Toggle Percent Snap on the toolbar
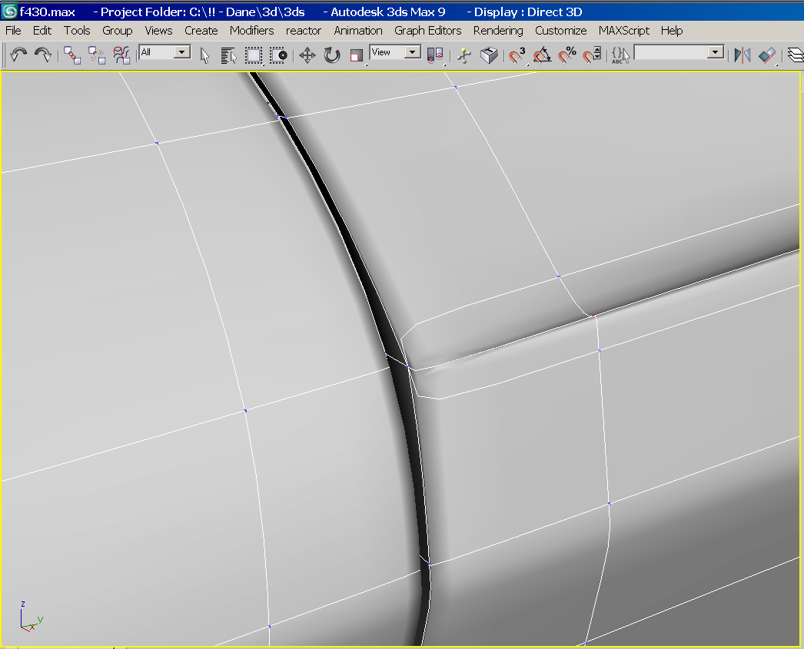Viewport: 804px width, 649px height. click(x=567, y=55)
